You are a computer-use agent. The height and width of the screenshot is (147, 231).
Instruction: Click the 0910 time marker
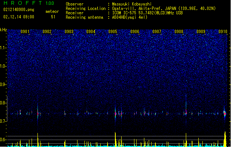click(223, 32)
